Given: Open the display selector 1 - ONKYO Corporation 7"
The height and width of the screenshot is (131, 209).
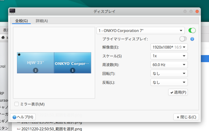Looking at the screenshot, I should click(x=140, y=30).
